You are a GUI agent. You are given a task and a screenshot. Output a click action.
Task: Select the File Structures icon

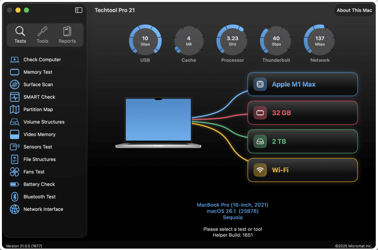14,159
